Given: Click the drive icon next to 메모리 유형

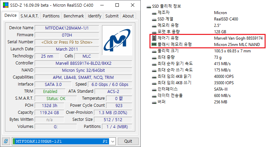Looking at the screenshot, I should (154, 26).
